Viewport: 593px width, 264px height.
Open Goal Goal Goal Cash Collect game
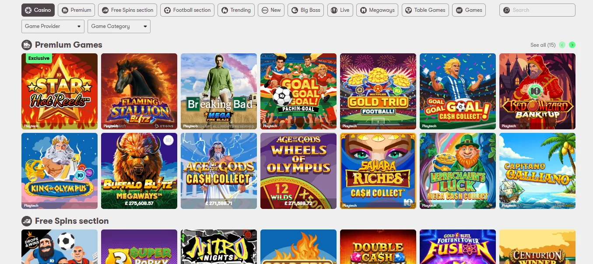(x=458, y=91)
